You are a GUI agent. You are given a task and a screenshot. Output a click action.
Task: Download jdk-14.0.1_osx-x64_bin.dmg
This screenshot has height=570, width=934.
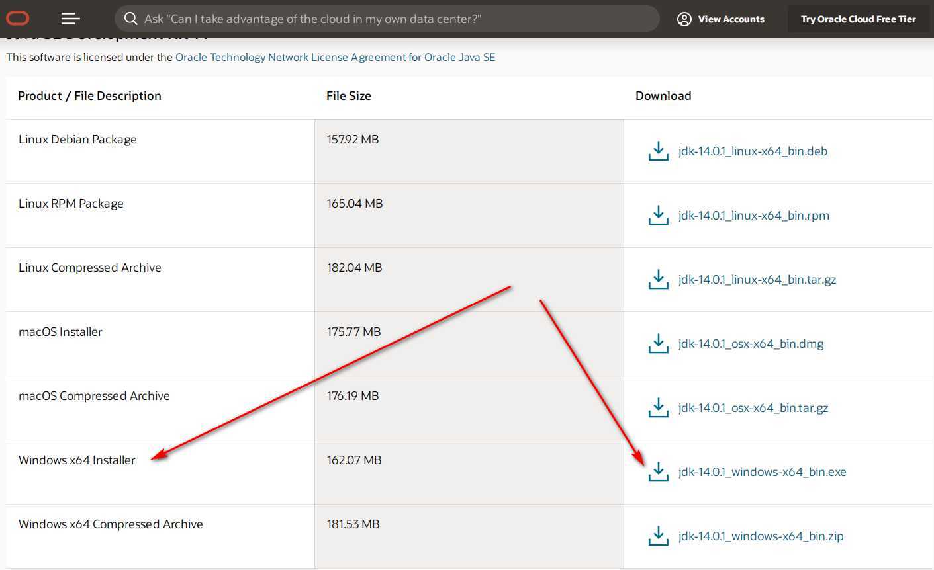pyautogui.click(x=751, y=344)
